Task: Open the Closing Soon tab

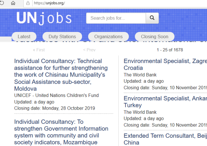Action: tap(155, 37)
